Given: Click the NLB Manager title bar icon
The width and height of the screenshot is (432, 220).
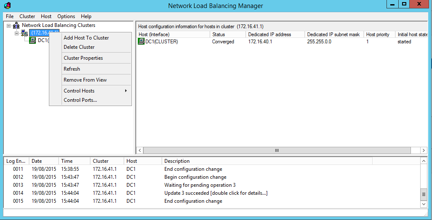Looking at the screenshot, I should [x=7, y=5].
